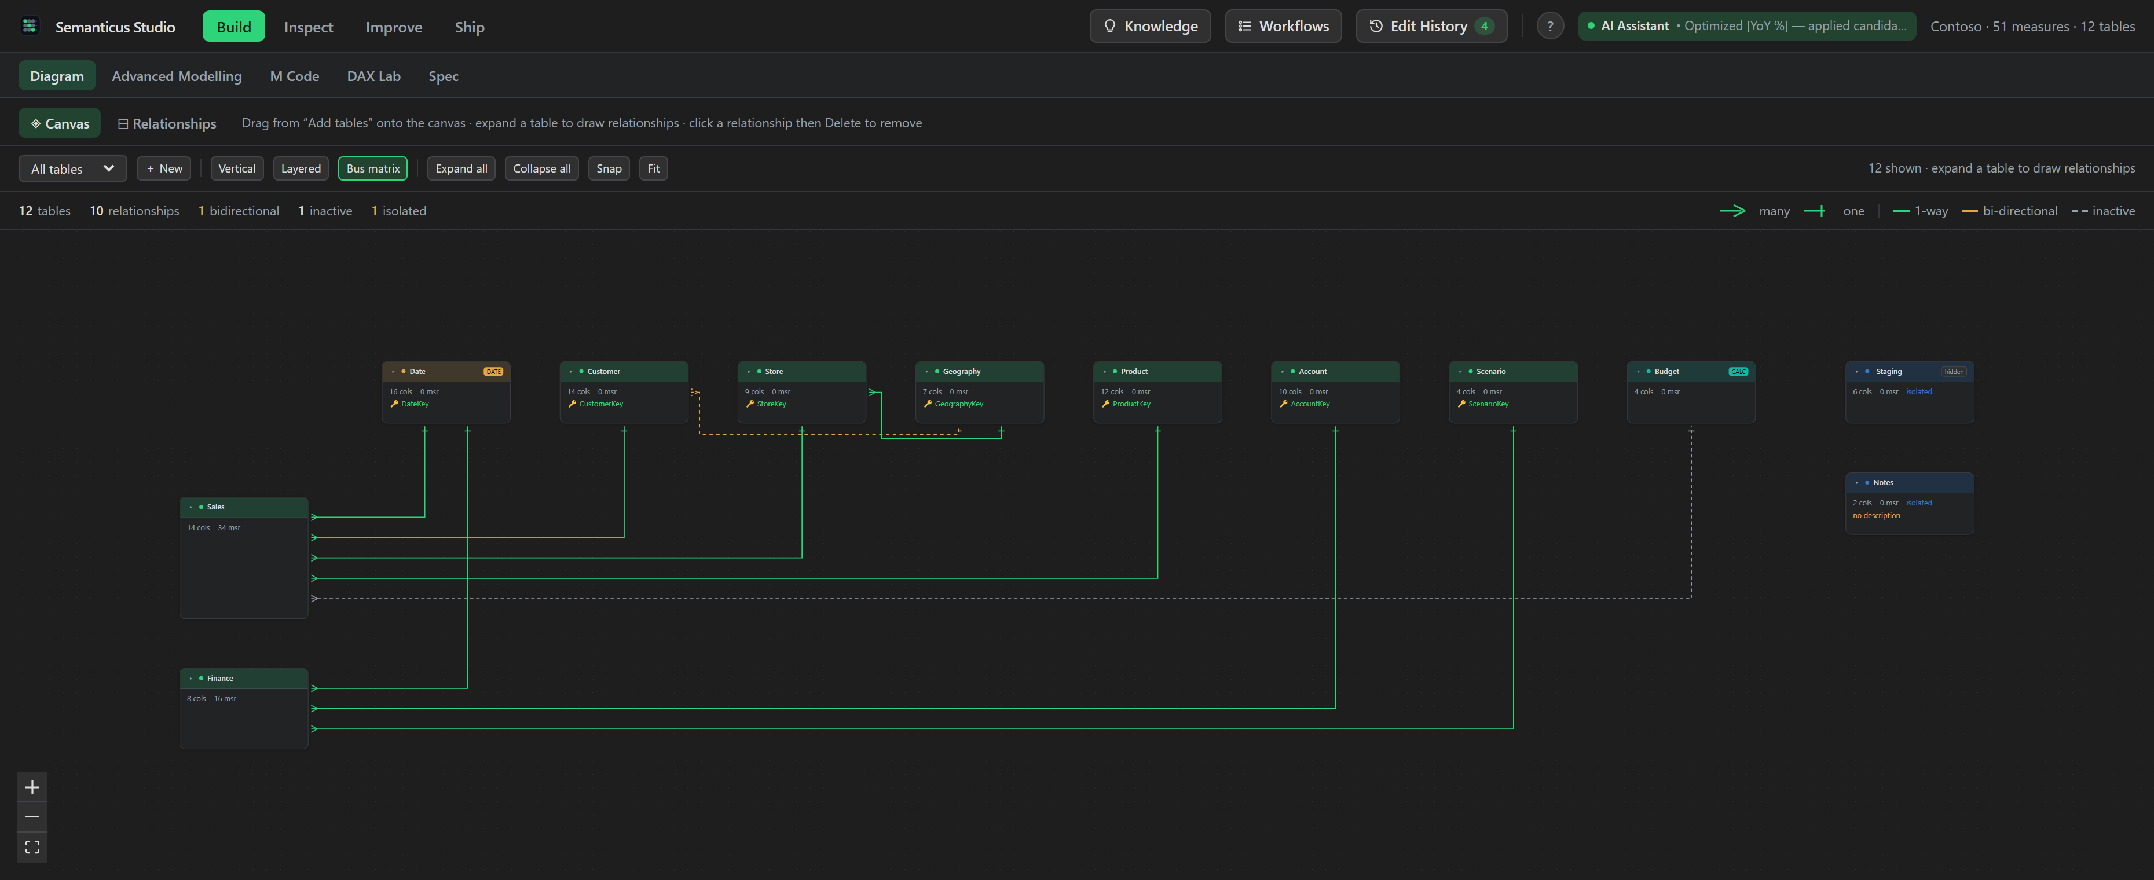Switch to the Ship tab
The width and height of the screenshot is (2154, 880).
[x=469, y=27]
